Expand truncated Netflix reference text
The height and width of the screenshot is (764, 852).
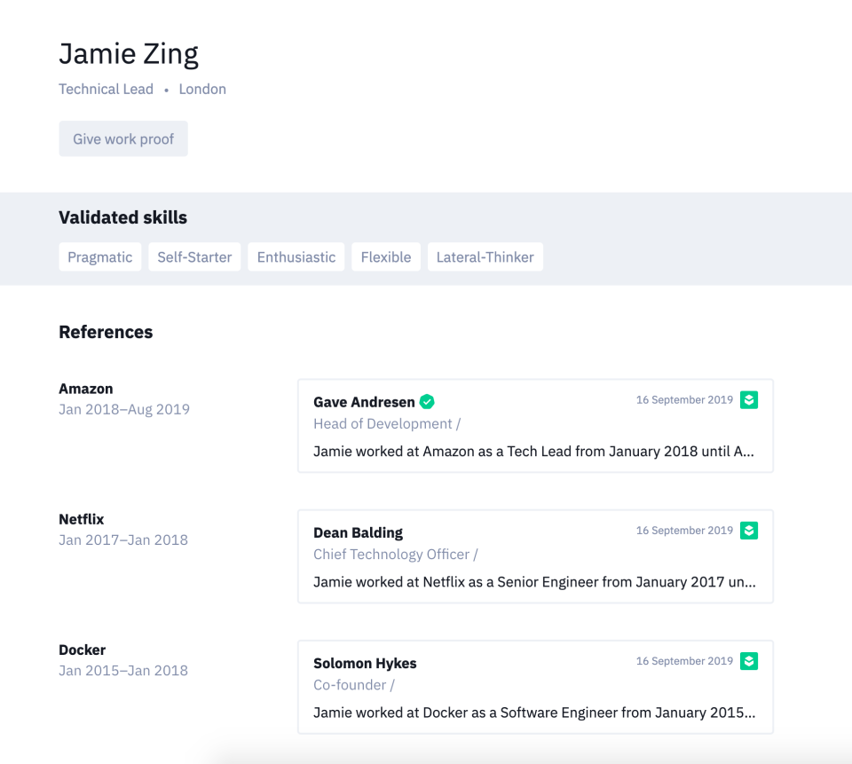(x=534, y=582)
